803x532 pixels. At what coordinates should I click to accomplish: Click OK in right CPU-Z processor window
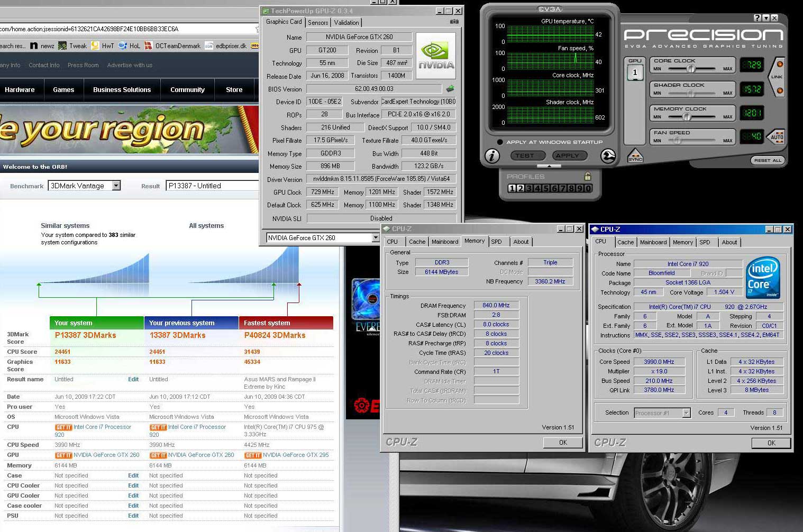[771, 443]
